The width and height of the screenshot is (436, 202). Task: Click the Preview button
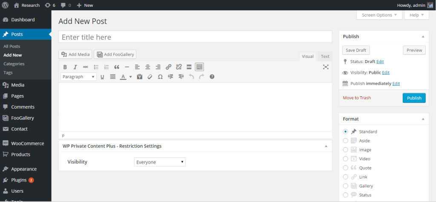[414, 50]
